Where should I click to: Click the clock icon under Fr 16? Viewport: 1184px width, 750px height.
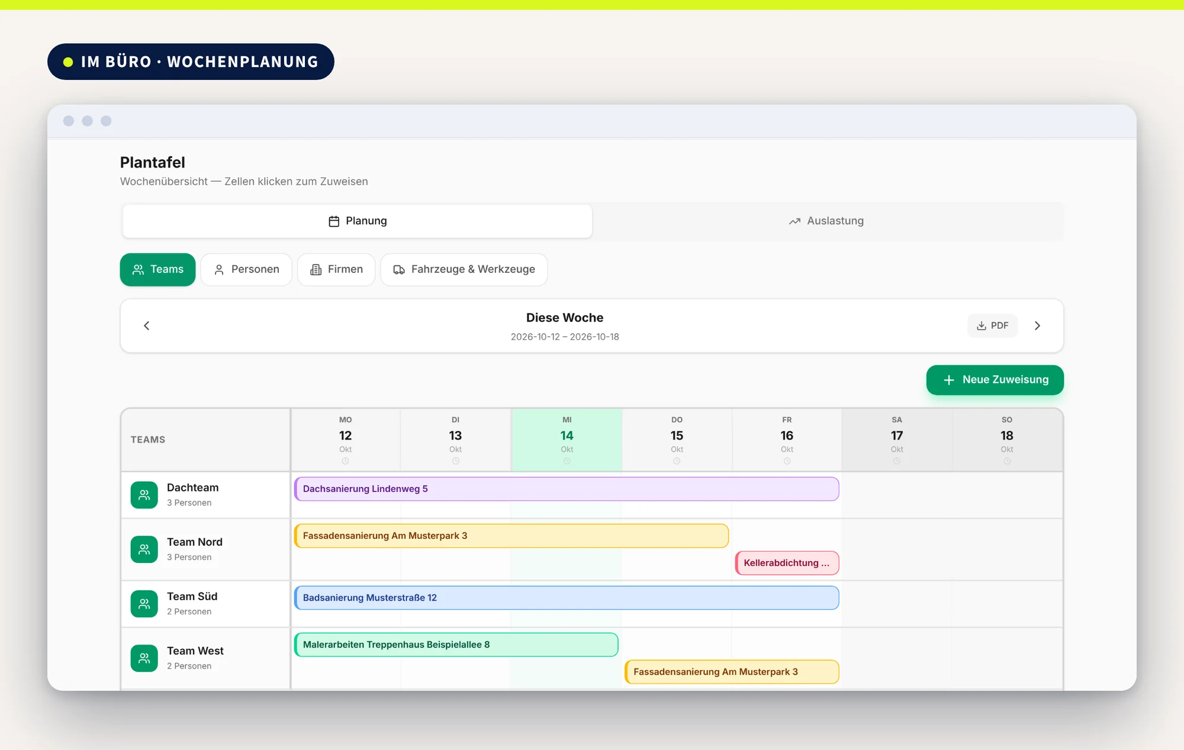point(787,461)
